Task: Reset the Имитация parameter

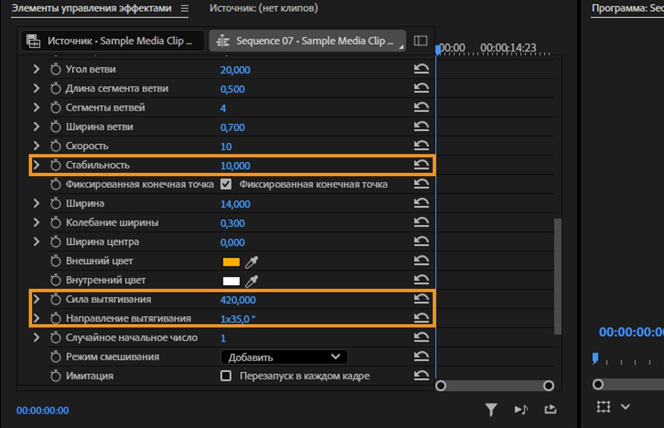Action: pos(422,376)
